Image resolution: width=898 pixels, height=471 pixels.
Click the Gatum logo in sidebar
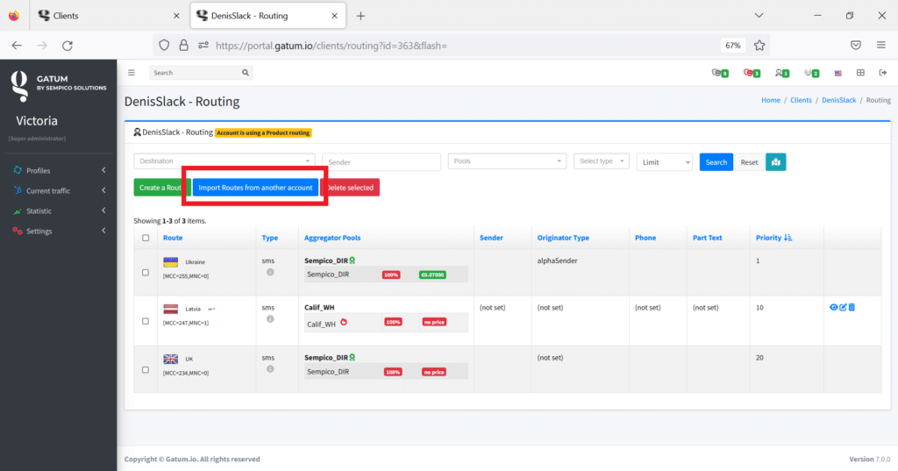[19, 86]
